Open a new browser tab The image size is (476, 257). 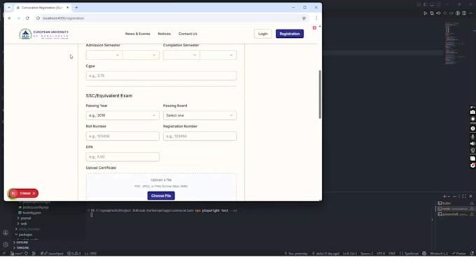point(76,8)
